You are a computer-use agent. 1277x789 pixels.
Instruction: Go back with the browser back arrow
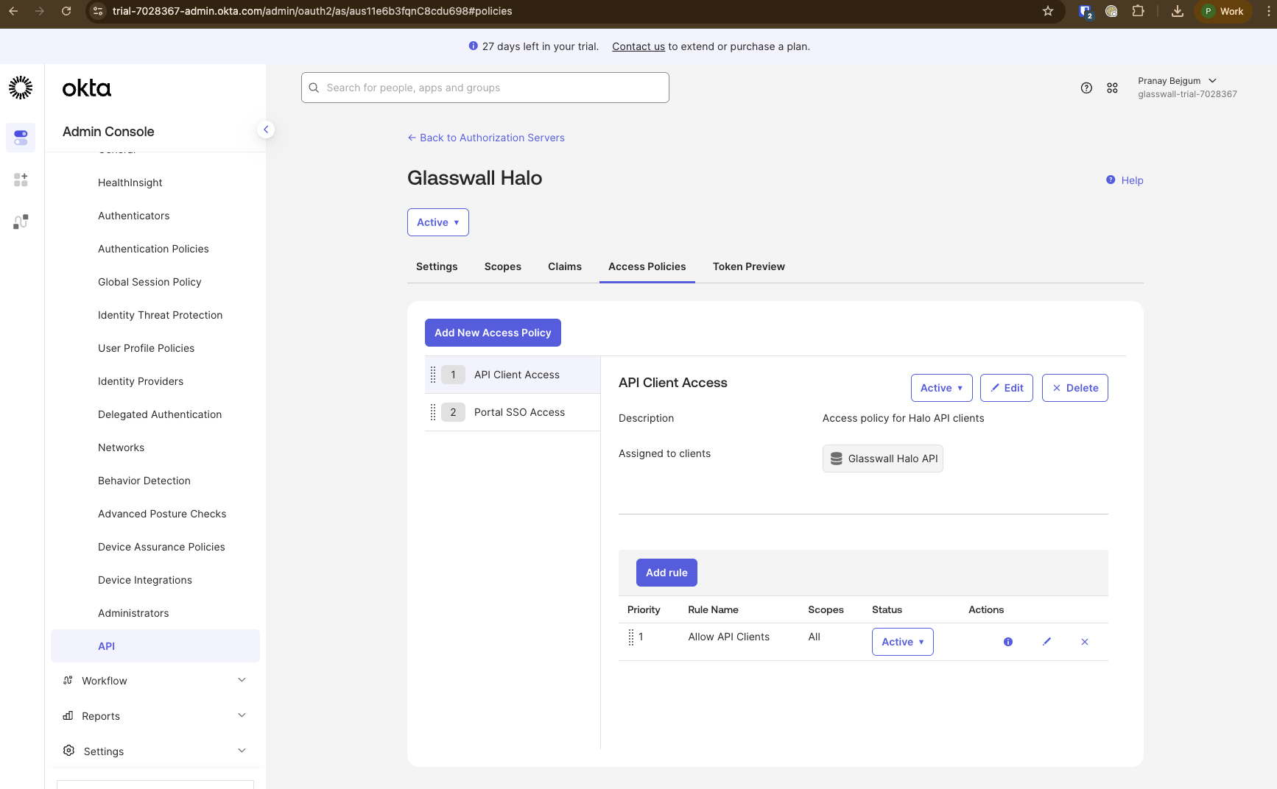tap(13, 11)
